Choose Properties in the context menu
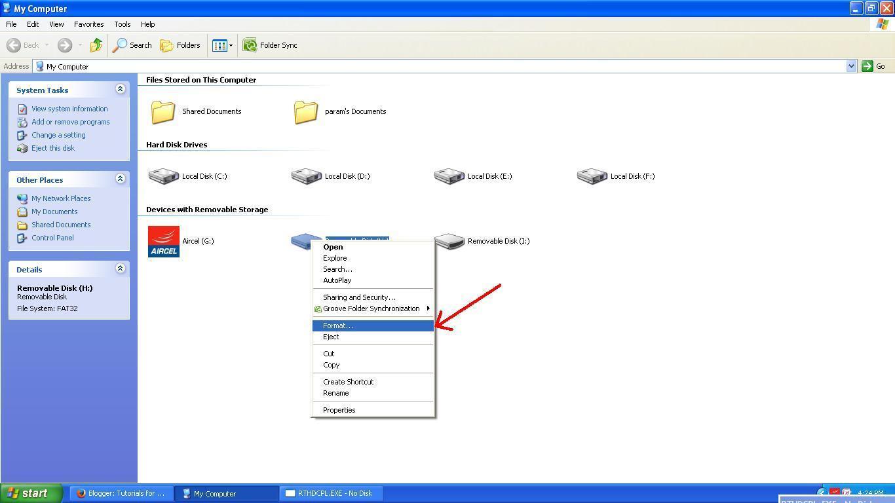This screenshot has height=503, width=895. 373,410
